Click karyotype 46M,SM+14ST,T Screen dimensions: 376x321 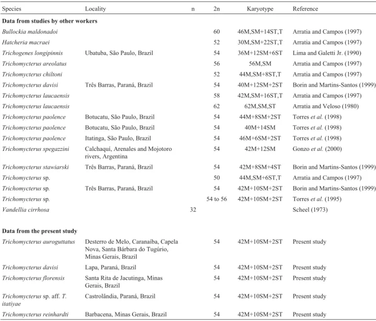pyautogui.click(x=260, y=32)
